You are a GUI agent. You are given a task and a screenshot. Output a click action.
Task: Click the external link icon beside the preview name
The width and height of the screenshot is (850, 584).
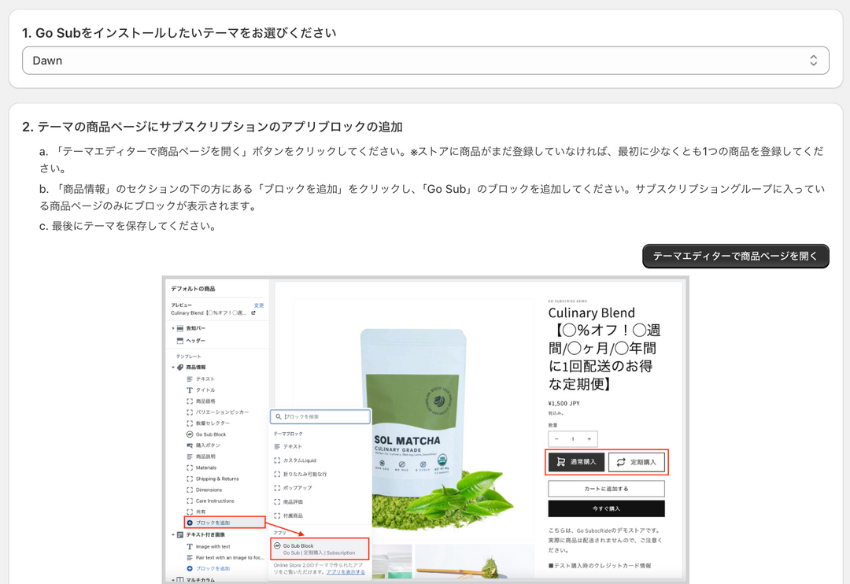click(x=253, y=313)
